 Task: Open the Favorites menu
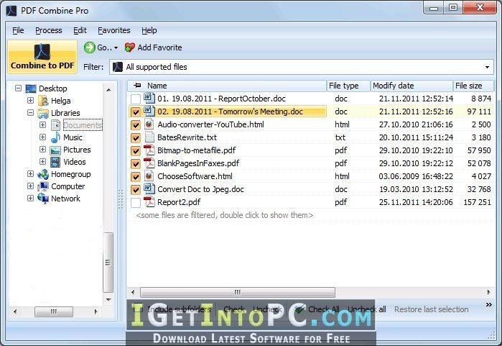[114, 30]
